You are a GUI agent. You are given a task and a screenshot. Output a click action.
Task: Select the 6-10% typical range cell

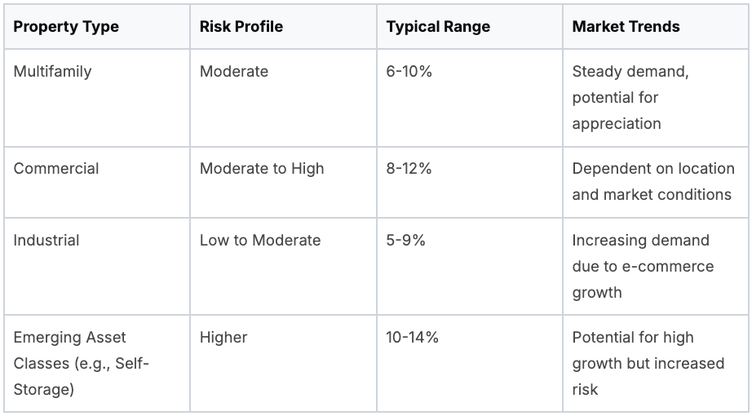pos(409,71)
